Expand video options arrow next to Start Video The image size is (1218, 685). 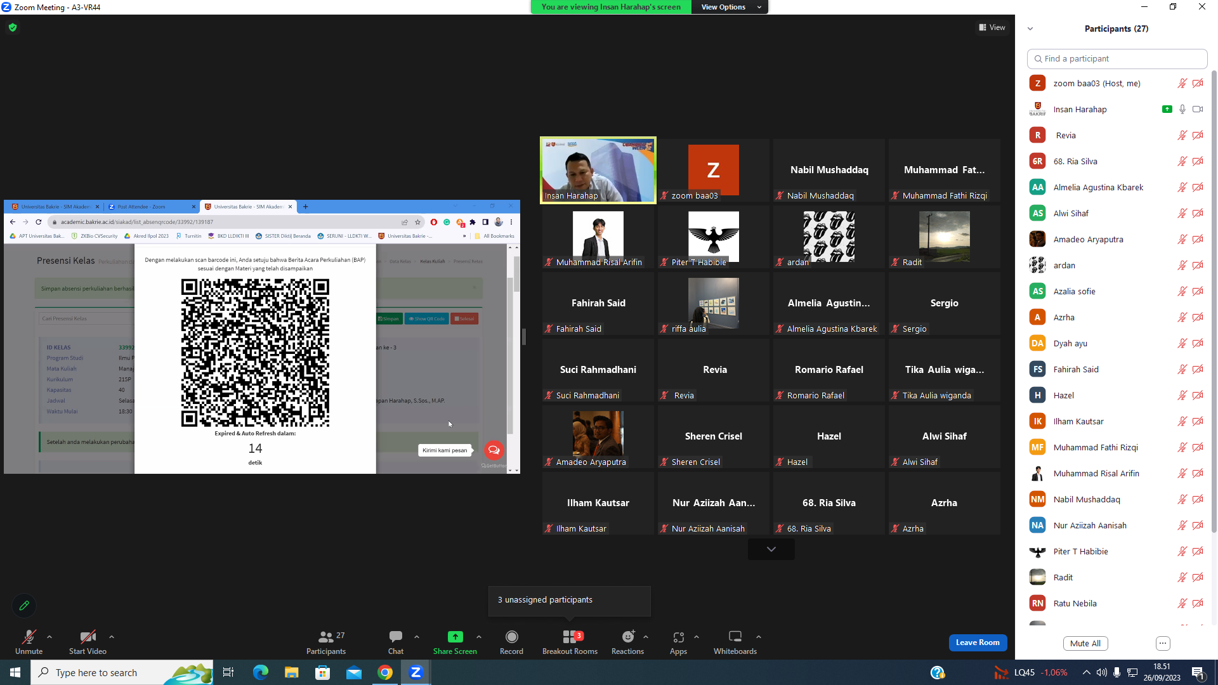(112, 637)
